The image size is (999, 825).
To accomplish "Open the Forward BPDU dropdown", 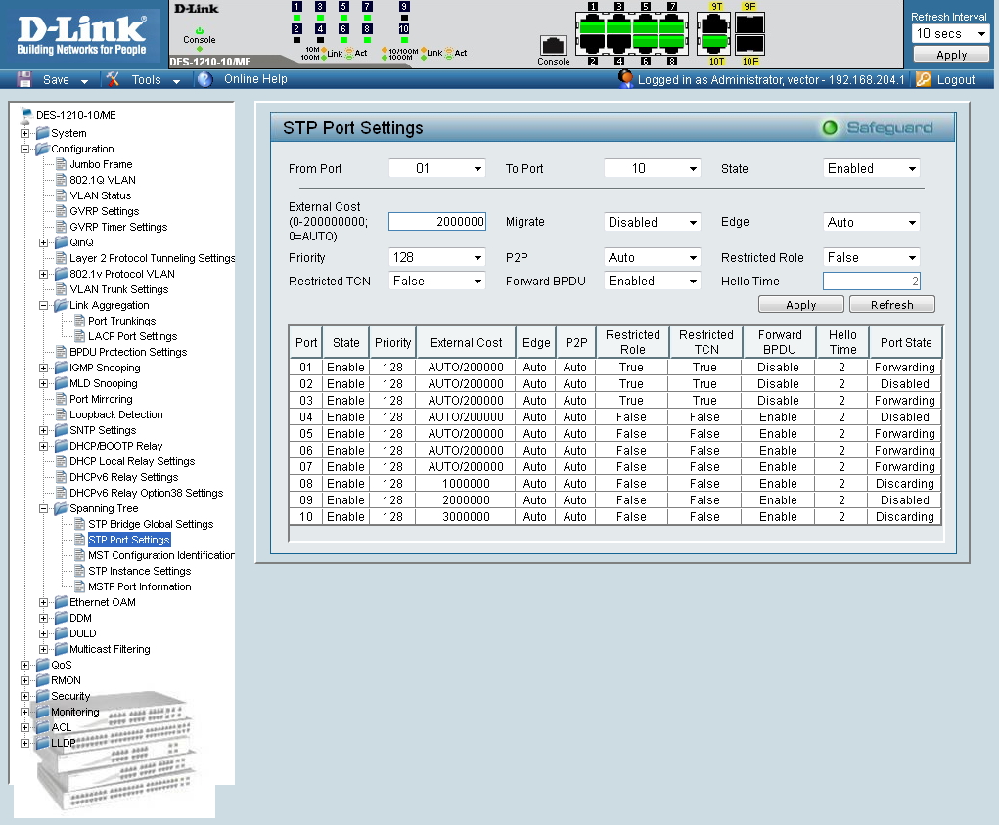I will [652, 282].
